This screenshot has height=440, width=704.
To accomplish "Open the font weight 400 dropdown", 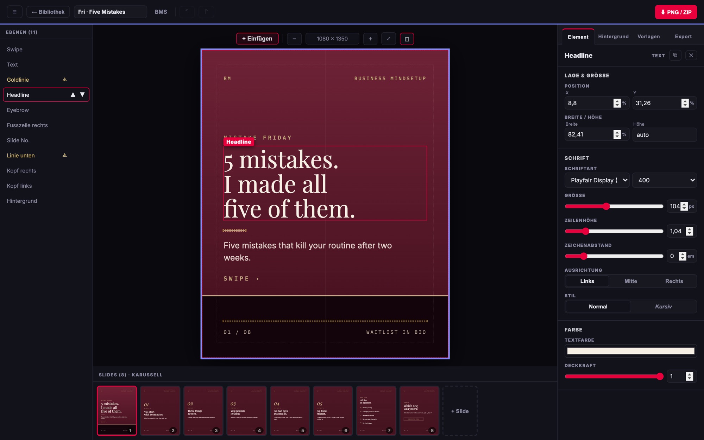I will 665,180.
